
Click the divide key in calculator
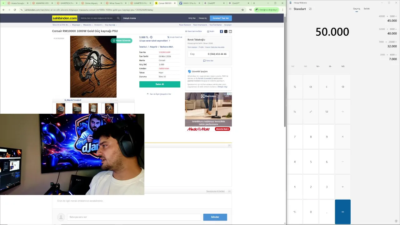pyautogui.click(x=343, y=112)
